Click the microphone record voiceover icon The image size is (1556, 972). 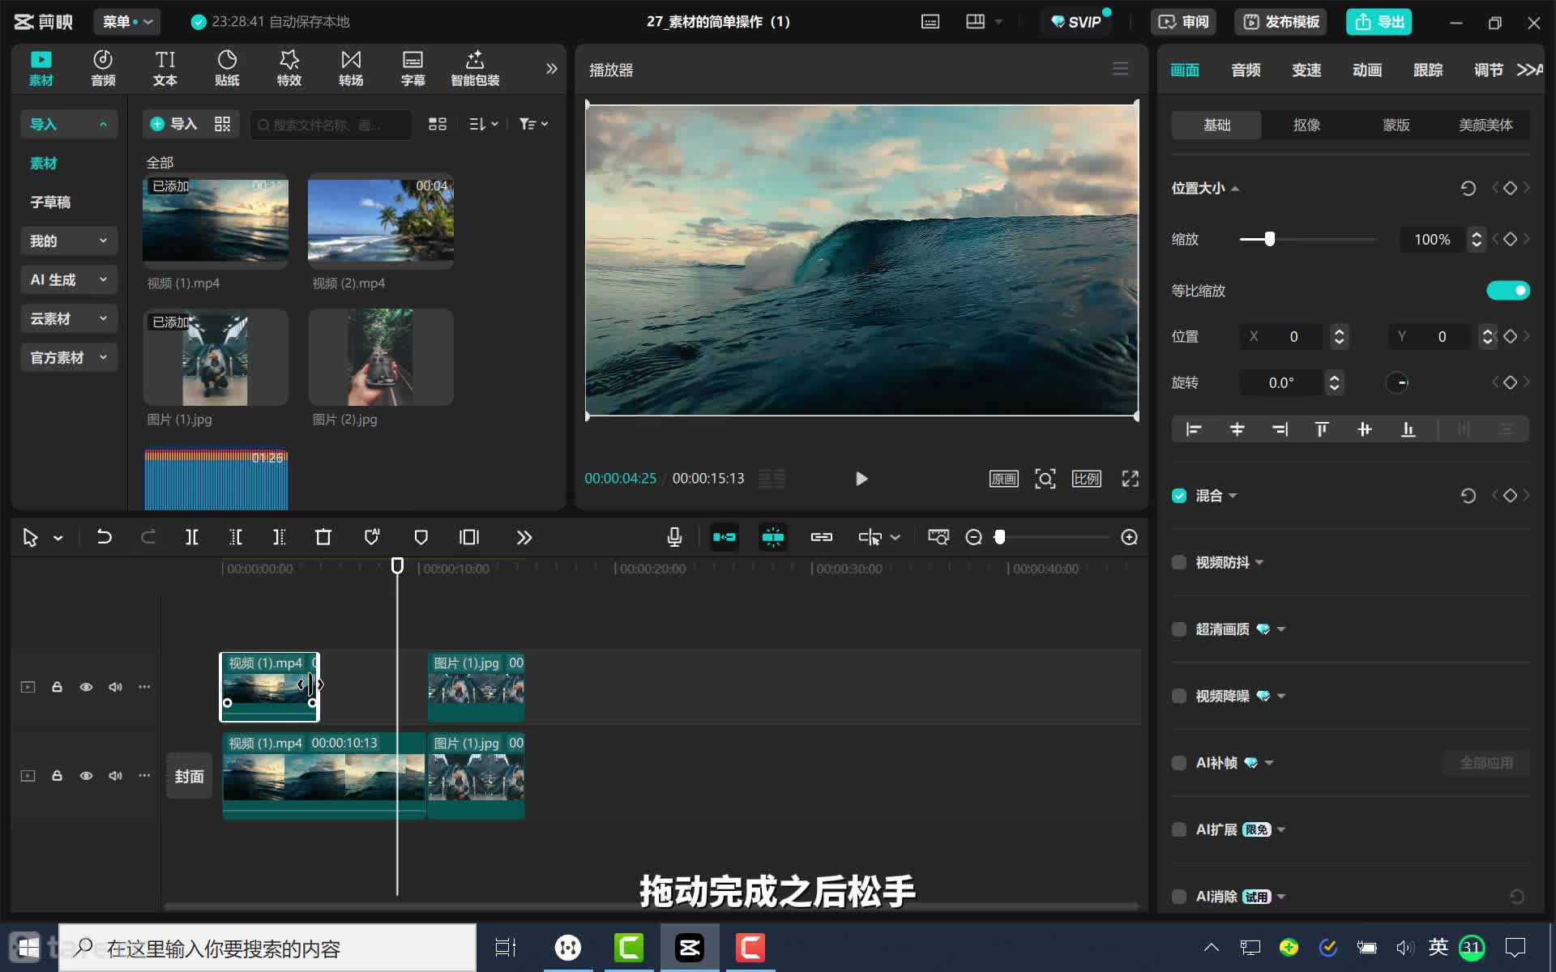tap(674, 537)
